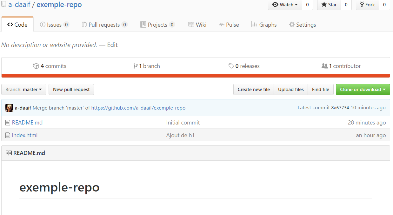This screenshot has width=393, height=215.
Task: Go to the Settings tab
Action: click(302, 25)
